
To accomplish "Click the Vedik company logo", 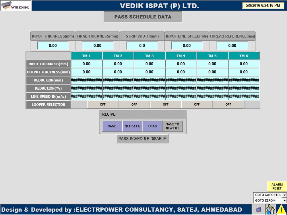I will pyautogui.click(x=16, y=5).
